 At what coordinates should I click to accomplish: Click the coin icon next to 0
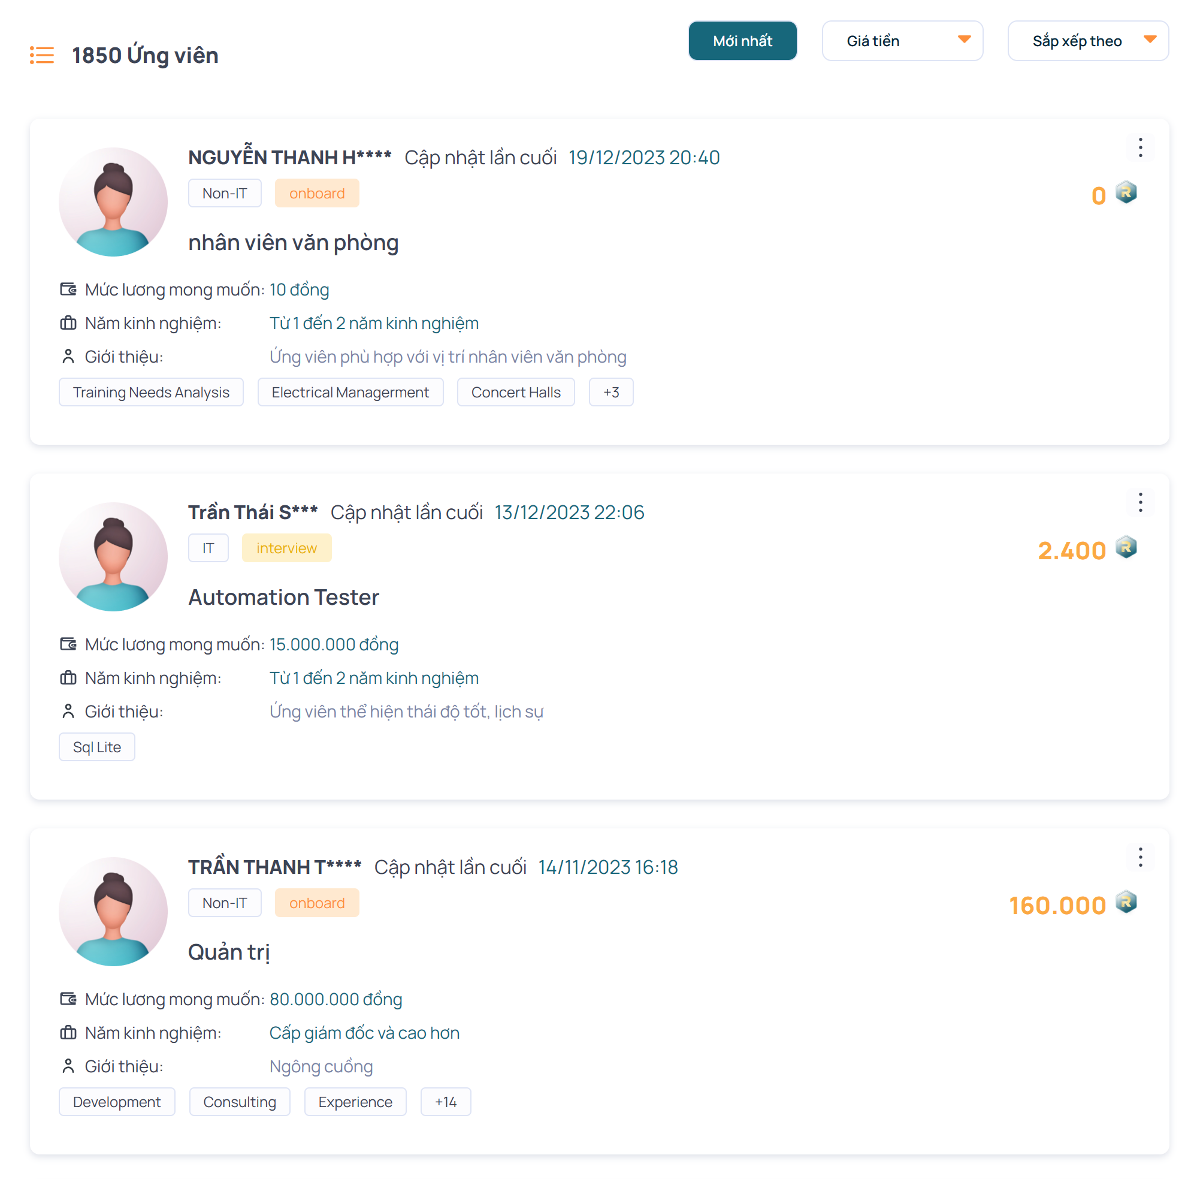pyautogui.click(x=1126, y=192)
